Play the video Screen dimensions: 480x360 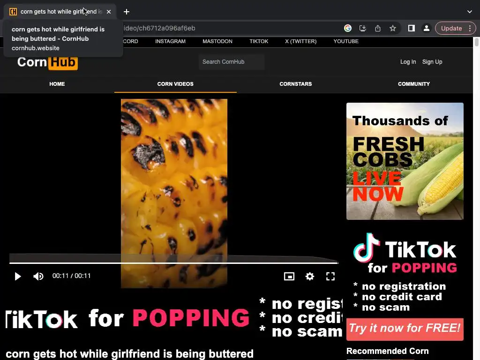click(18, 276)
